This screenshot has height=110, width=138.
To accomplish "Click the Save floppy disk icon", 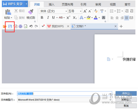I will [10, 26].
